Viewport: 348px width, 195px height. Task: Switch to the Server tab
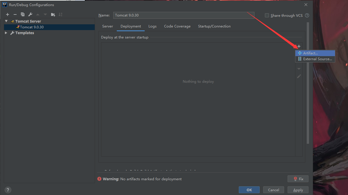(108, 26)
